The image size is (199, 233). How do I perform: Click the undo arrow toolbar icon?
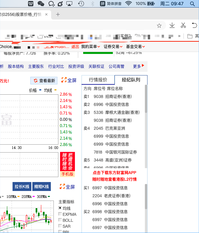click(x=194, y=25)
